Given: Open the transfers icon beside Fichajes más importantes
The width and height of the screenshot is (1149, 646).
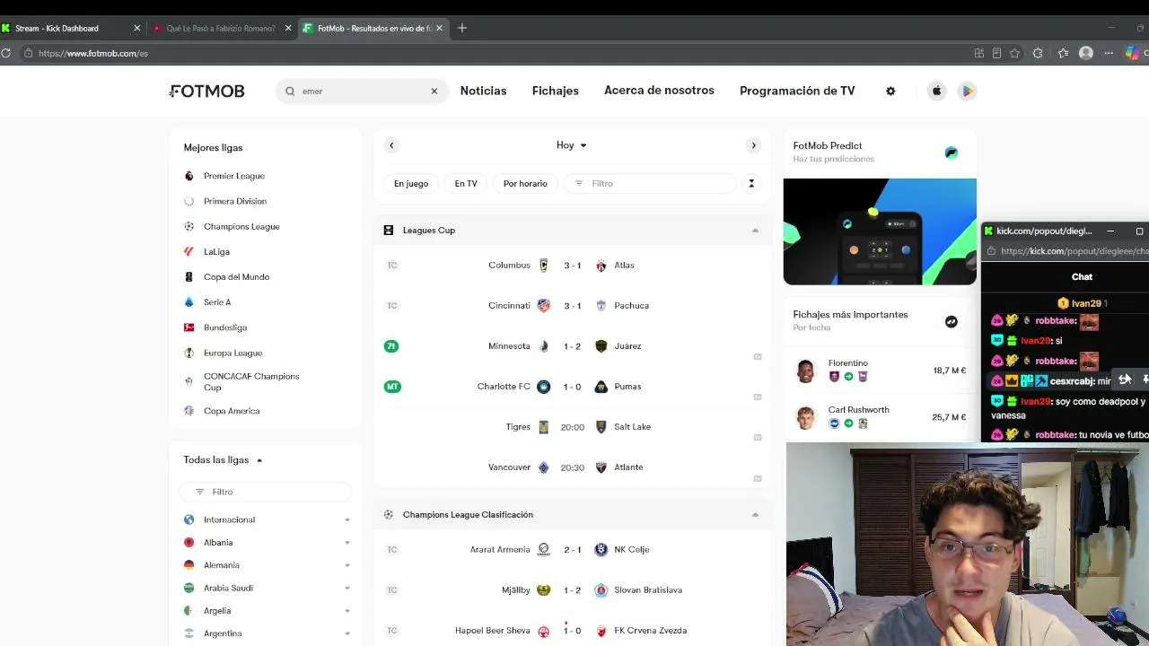Looking at the screenshot, I should click(952, 321).
